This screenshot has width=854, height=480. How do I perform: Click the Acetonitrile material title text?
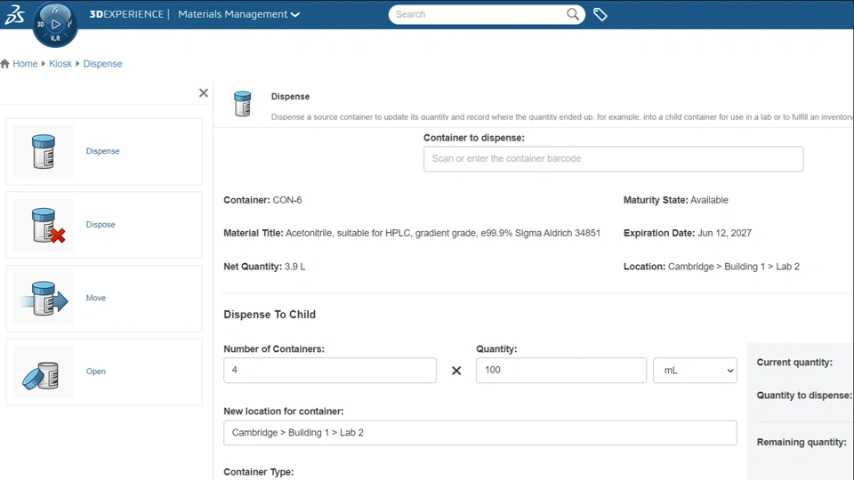pyautogui.click(x=443, y=233)
